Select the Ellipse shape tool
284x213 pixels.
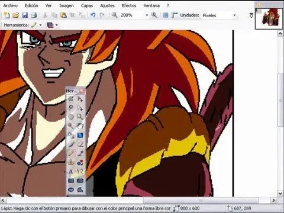[71, 189]
